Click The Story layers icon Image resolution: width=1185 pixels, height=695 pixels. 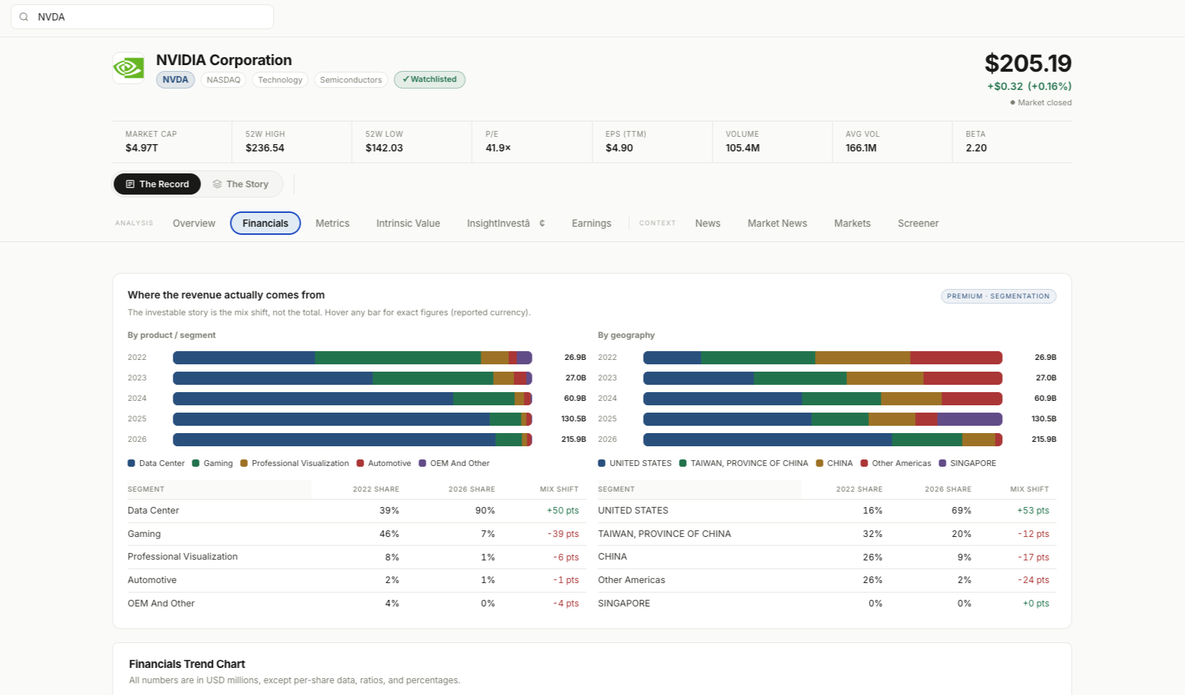click(217, 184)
